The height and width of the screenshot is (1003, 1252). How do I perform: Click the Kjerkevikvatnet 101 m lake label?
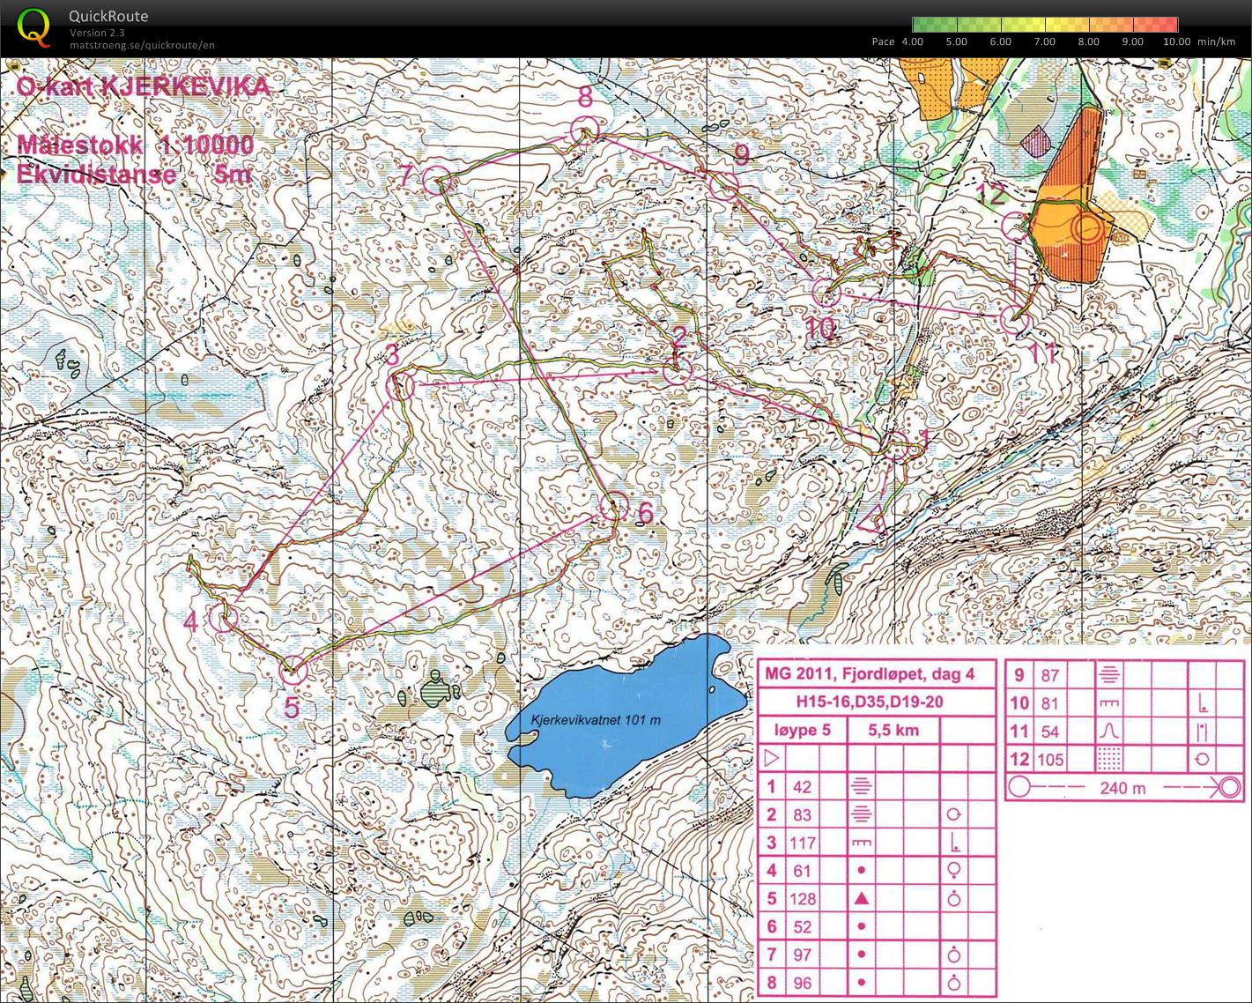click(596, 720)
